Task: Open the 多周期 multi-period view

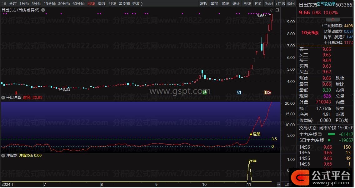Action: (124, 4)
